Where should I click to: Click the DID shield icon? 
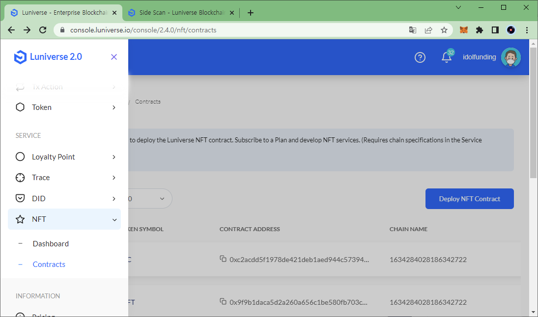point(20,198)
